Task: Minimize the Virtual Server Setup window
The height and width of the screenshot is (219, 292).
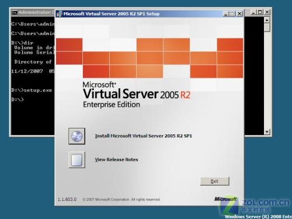Action: pyautogui.click(x=225, y=13)
